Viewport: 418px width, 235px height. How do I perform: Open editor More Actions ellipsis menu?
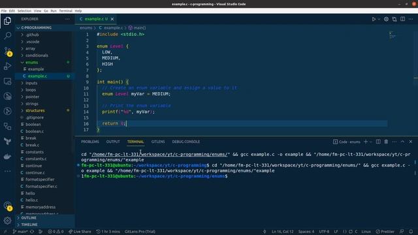(x=411, y=19)
